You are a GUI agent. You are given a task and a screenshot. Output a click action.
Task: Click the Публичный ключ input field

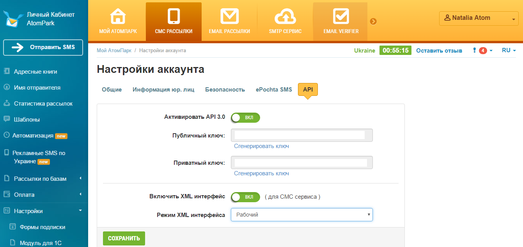click(302, 135)
